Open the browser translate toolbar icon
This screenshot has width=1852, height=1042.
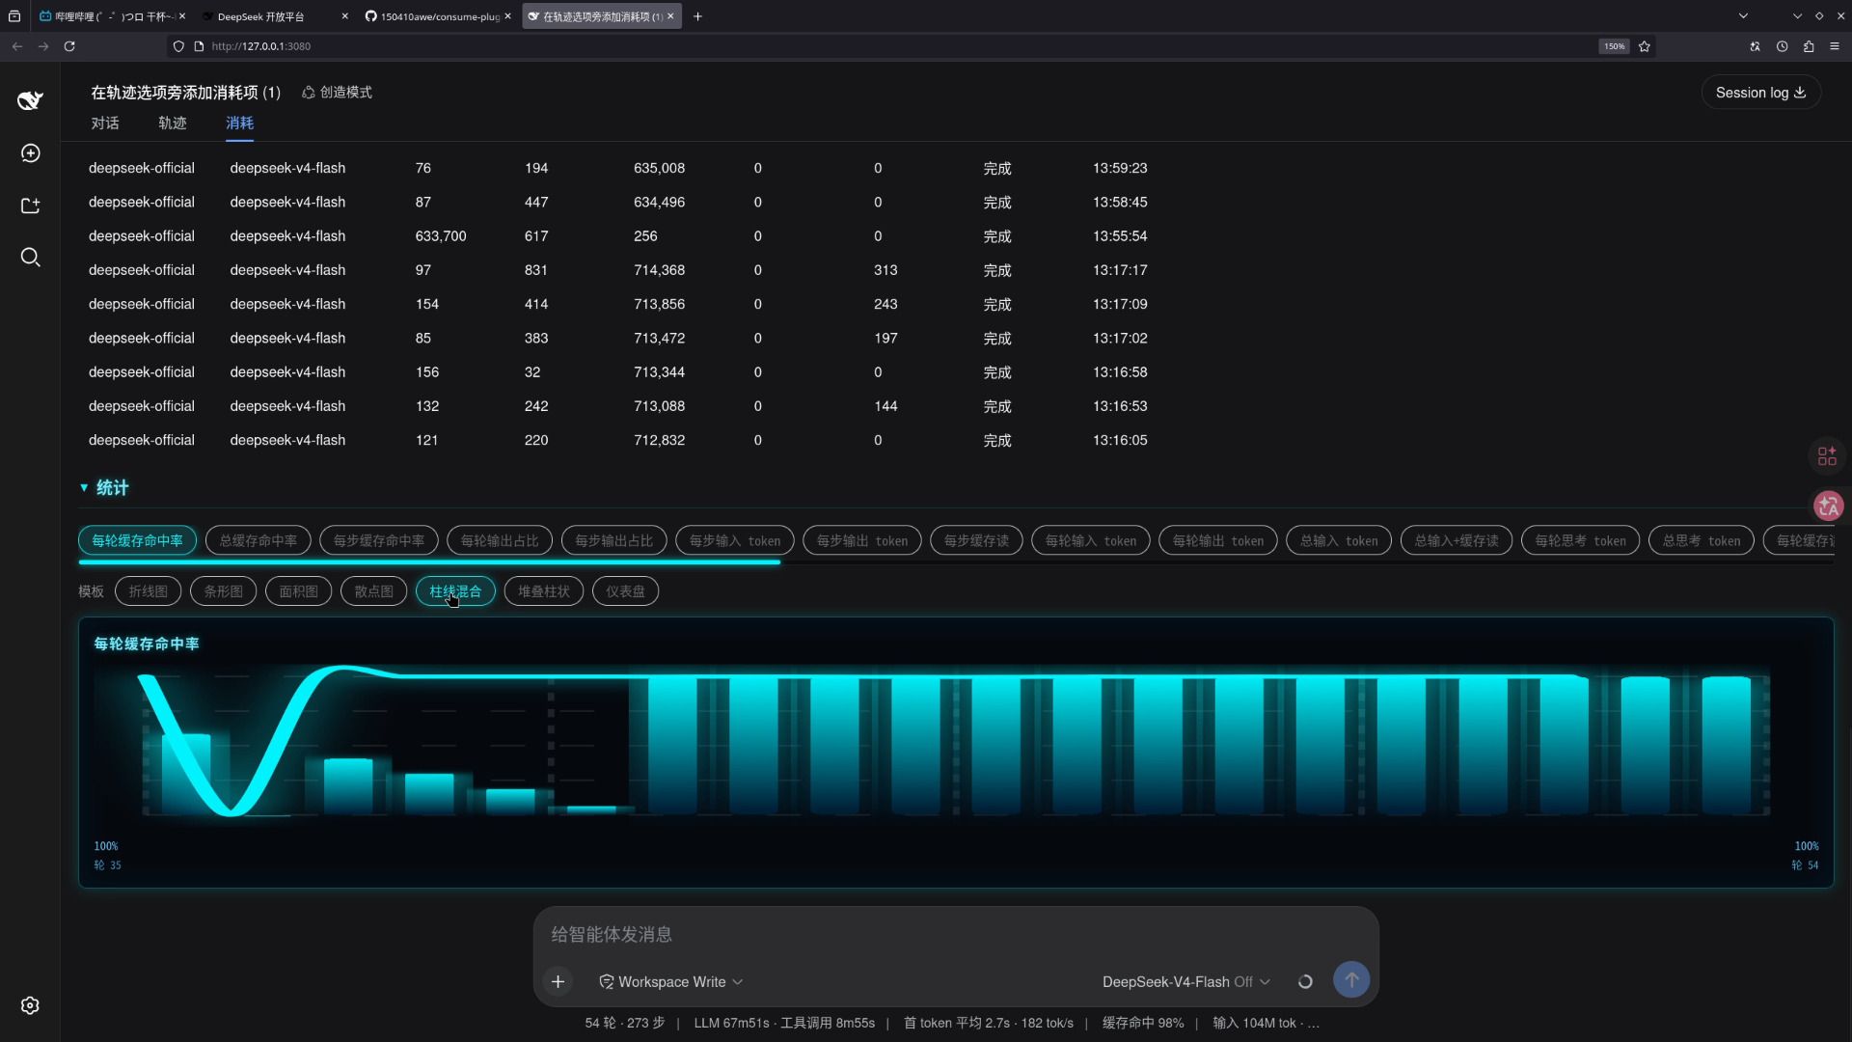coord(1756,46)
